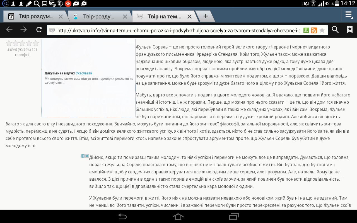This screenshot has height=223, width=357.
Task: Rate the article three stars
Action: click(22, 43)
